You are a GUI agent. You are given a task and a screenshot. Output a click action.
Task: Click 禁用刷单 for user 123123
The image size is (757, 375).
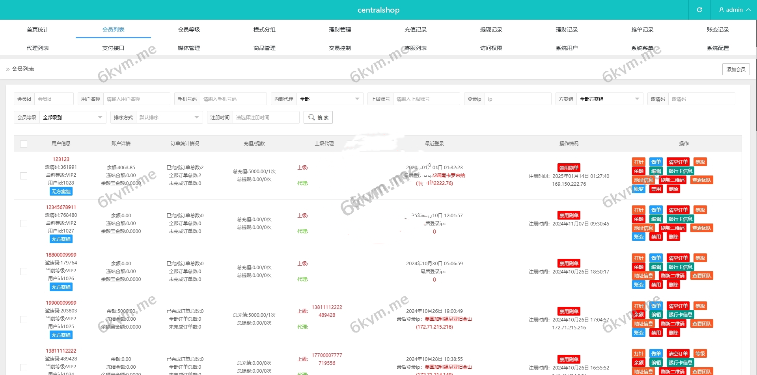[569, 168]
